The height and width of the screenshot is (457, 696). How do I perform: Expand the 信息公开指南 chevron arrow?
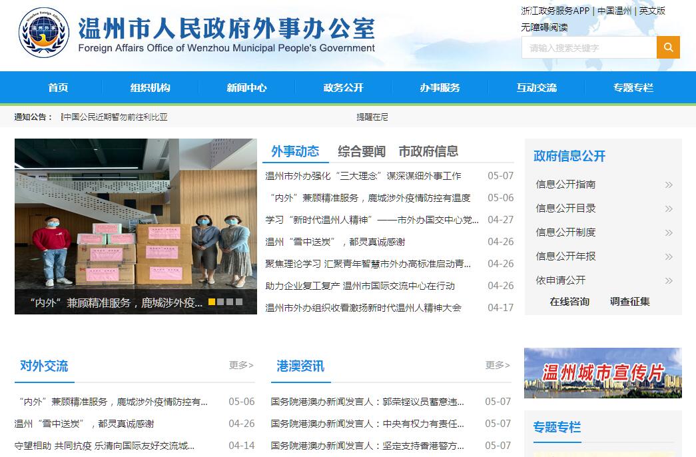click(669, 185)
